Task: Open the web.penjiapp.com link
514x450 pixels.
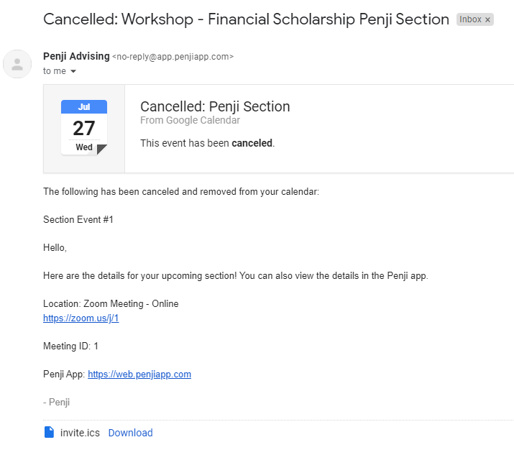Action: pyautogui.click(x=139, y=374)
